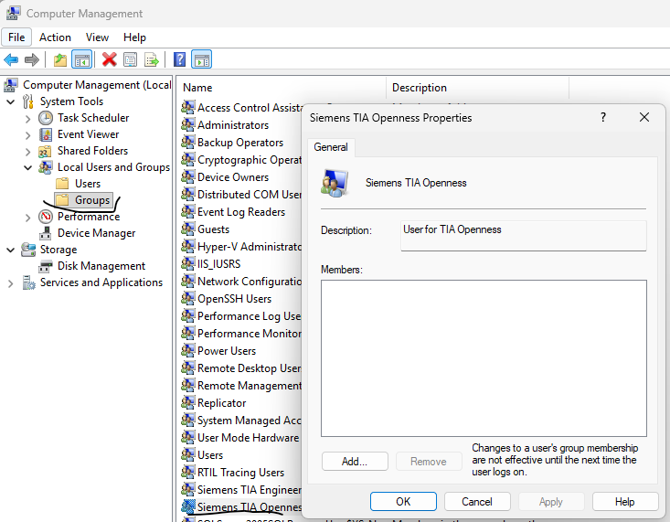Click the Properties toolbar icon

pos(131,59)
